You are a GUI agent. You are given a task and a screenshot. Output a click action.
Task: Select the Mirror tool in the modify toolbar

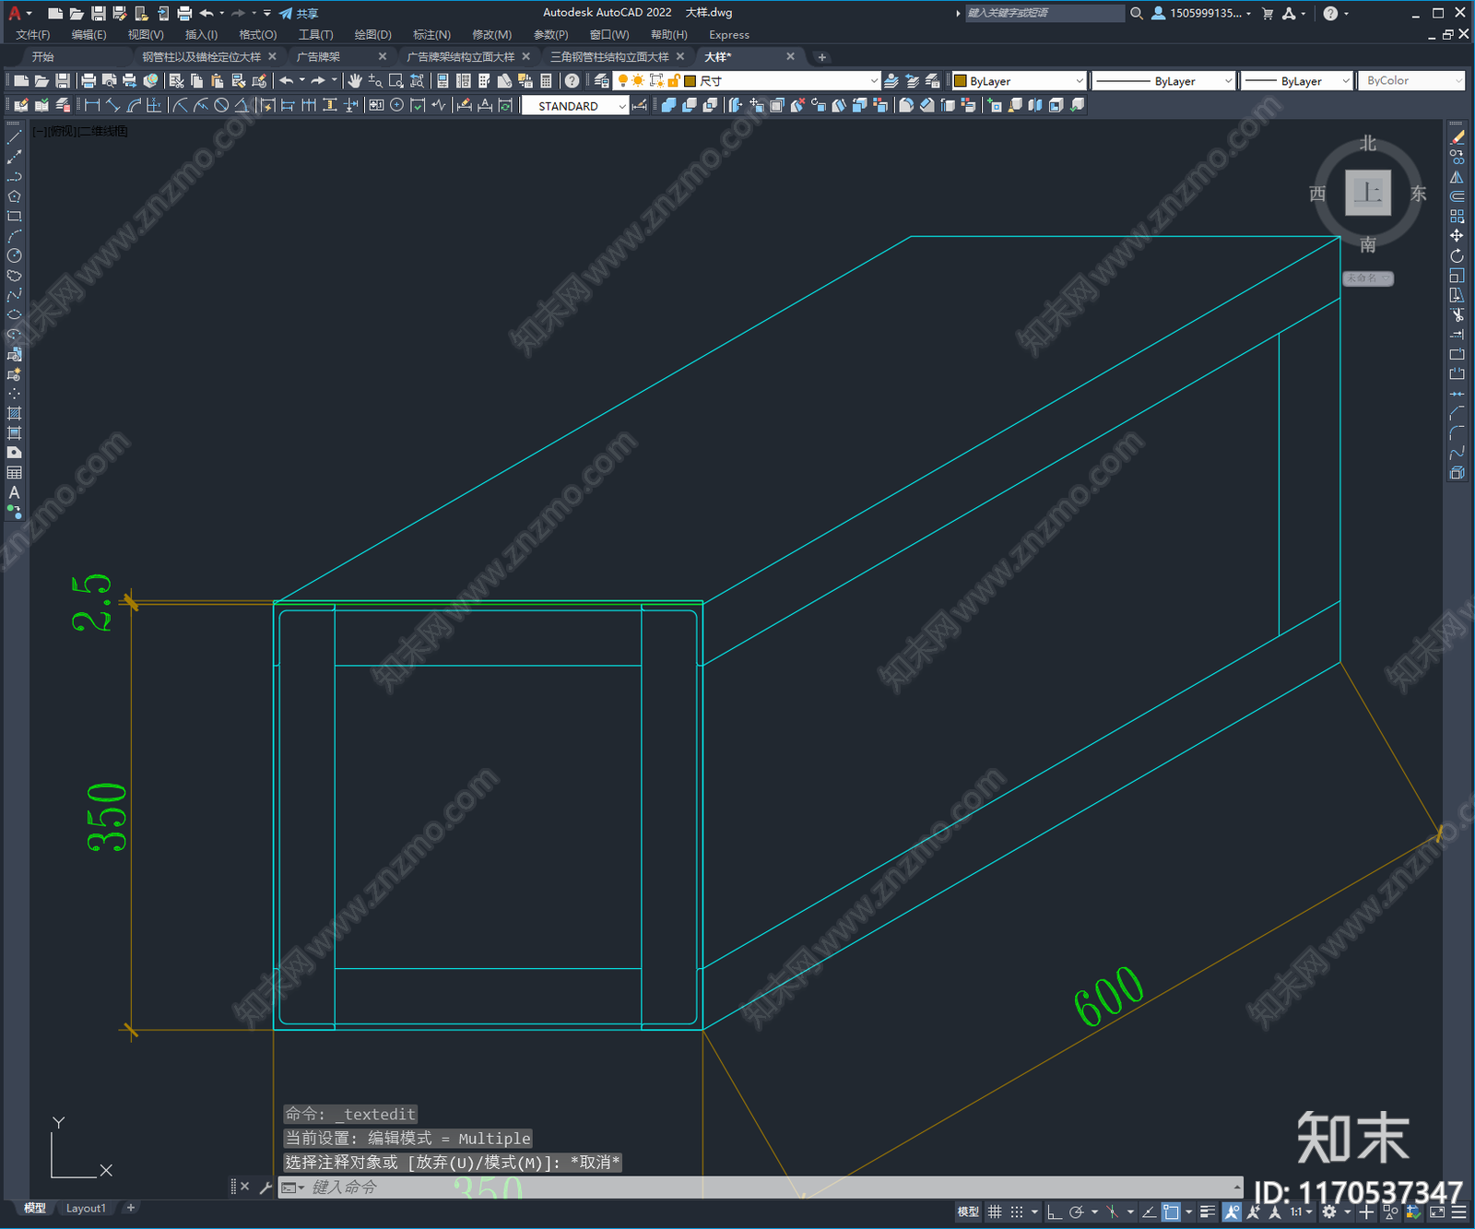coord(1457,177)
